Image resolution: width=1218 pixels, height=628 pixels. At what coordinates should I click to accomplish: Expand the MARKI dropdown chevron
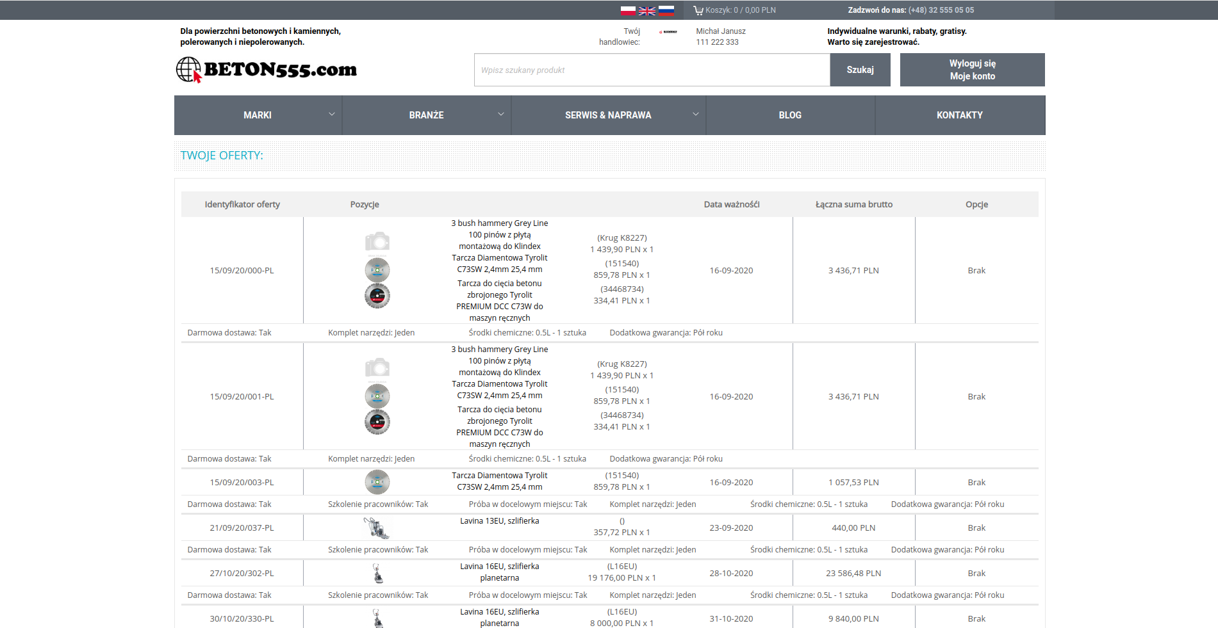332,114
